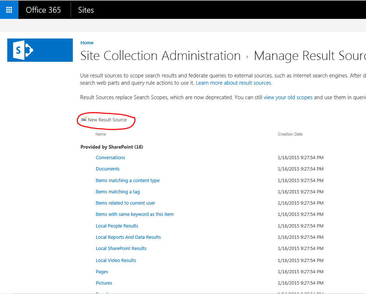
Task: Open Items related to current user
Action: click(x=125, y=203)
